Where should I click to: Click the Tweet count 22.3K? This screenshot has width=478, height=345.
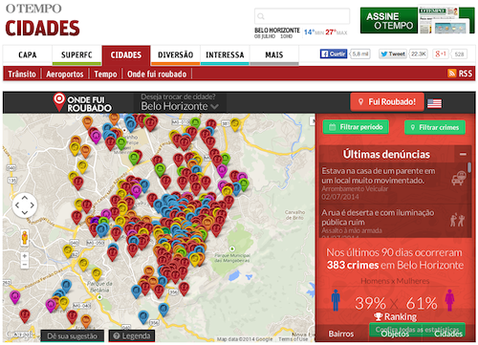pos(419,54)
